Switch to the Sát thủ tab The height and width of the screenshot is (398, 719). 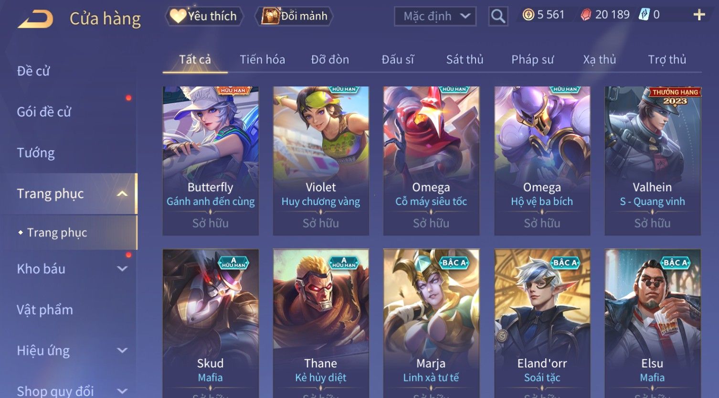pos(465,60)
